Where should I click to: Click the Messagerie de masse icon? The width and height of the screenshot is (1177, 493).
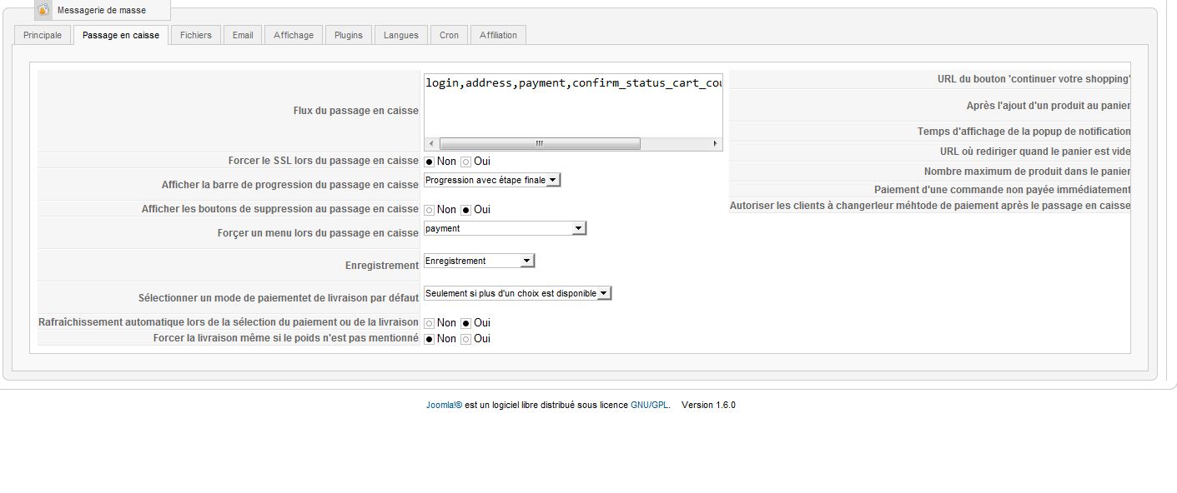point(43,10)
